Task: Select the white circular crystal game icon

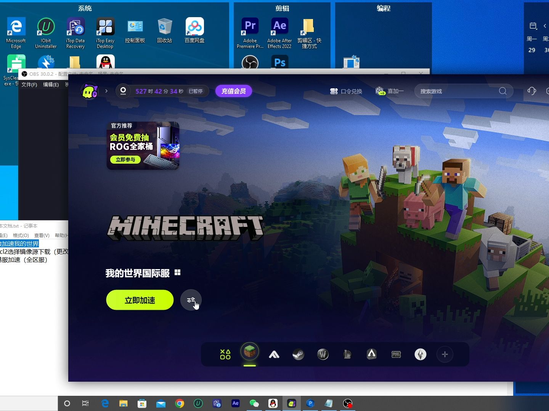Action: 421,354
